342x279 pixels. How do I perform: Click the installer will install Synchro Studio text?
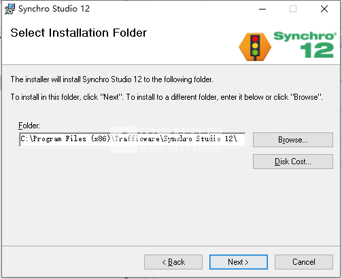click(112, 79)
